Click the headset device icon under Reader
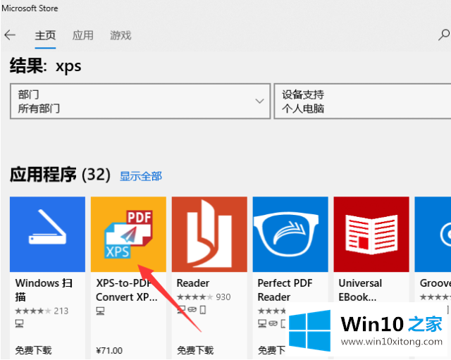The height and width of the screenshot is (360, 451). point(192,310)
